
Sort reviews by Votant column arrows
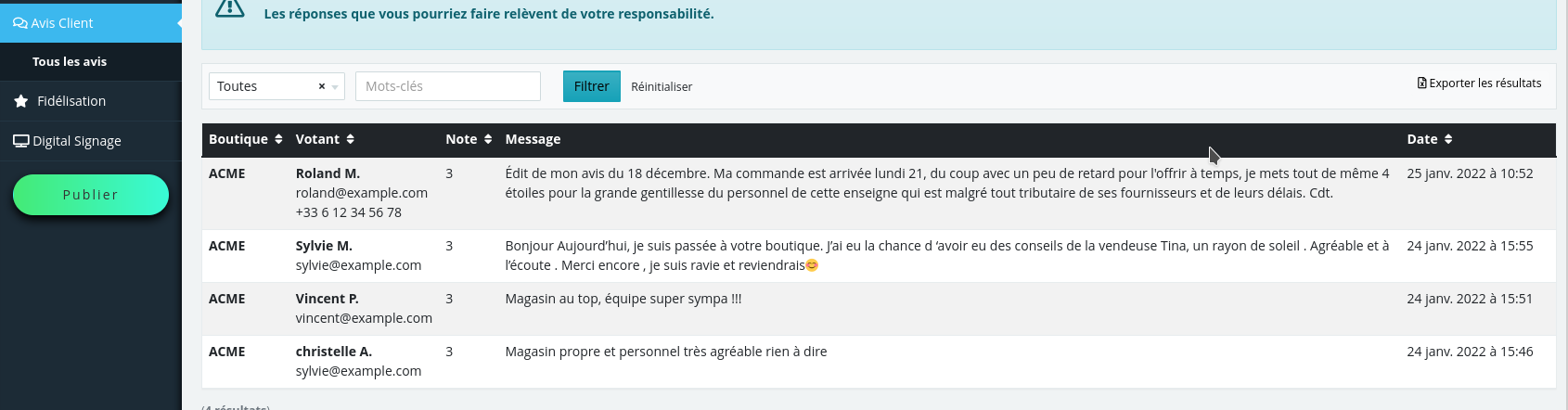point(350,139)
